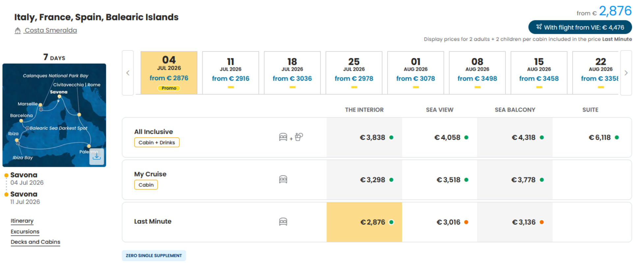
Task: Select the yellow highlighted 04 Jul promo date
Action: pos(169,73)
